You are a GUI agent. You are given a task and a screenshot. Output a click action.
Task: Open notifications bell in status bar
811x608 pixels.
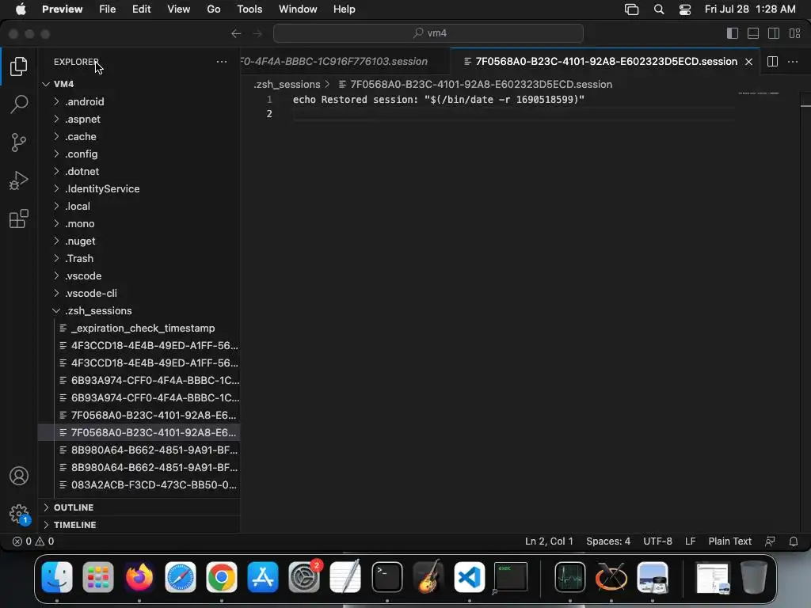point(793,541)
